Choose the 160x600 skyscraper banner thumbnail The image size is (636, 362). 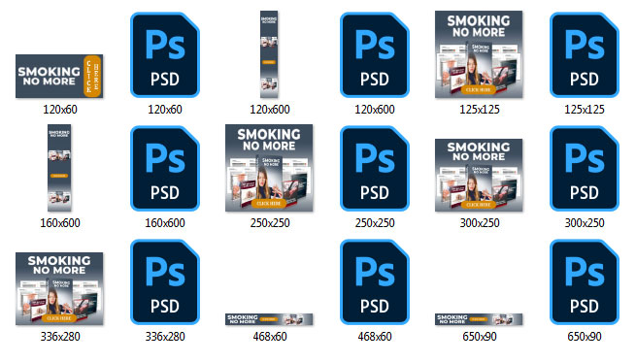pos(59,168)
